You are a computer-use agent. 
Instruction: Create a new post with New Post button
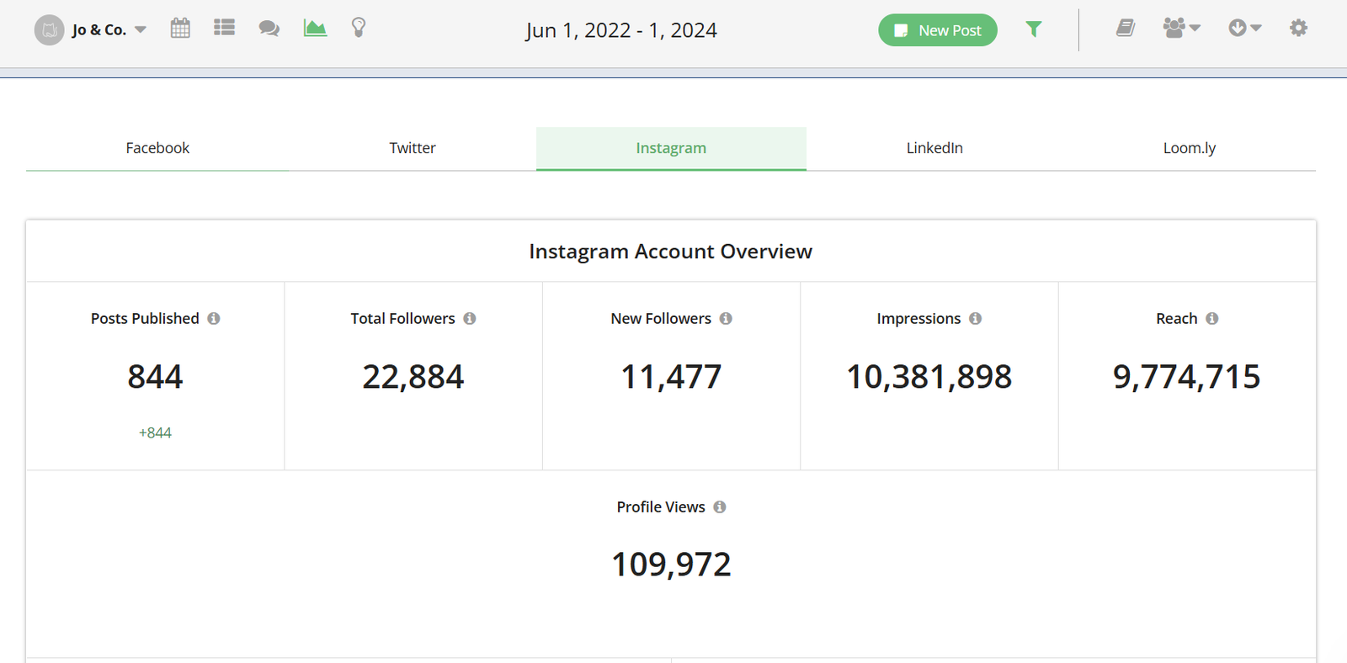[937, 30]
